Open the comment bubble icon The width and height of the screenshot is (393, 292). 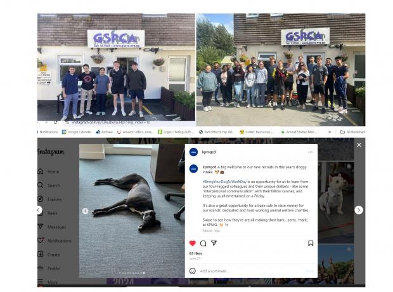(203, 243)
